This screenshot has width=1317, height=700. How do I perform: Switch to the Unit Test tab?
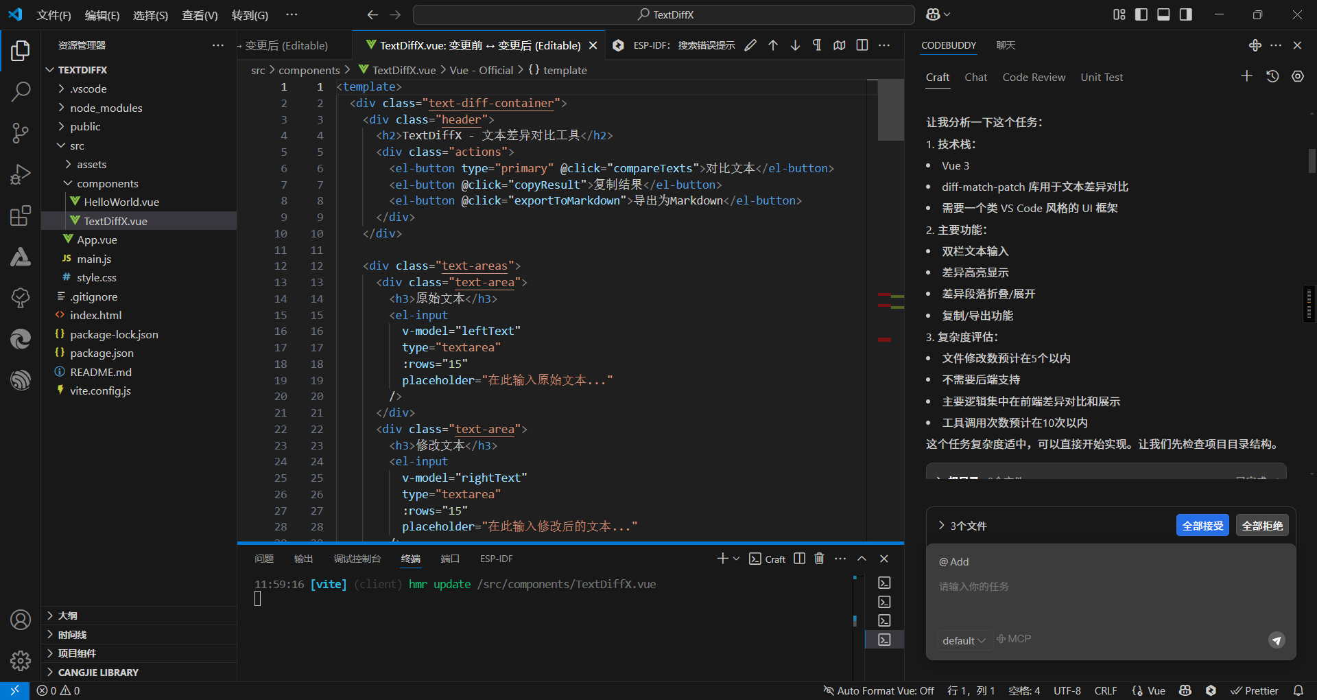tap(1102, 77)
